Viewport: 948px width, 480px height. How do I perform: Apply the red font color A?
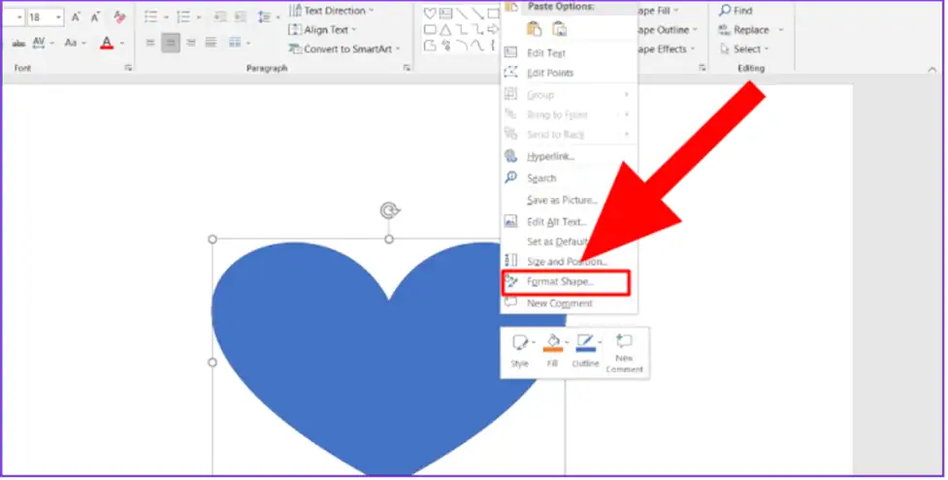107,43
